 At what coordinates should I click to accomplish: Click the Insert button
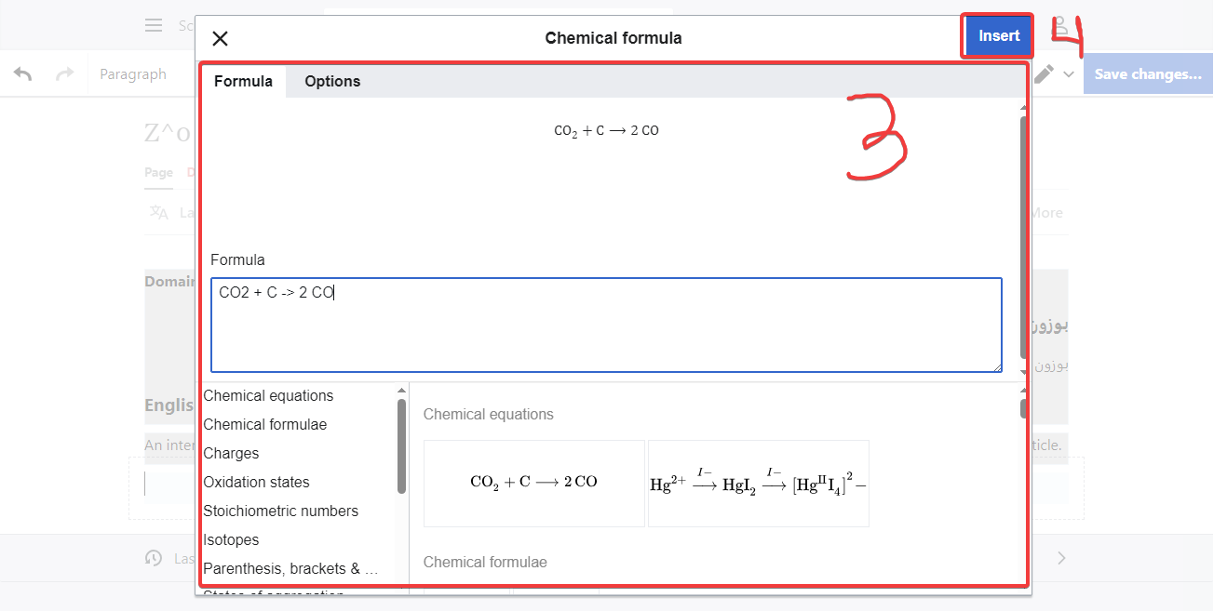(997, 35)
